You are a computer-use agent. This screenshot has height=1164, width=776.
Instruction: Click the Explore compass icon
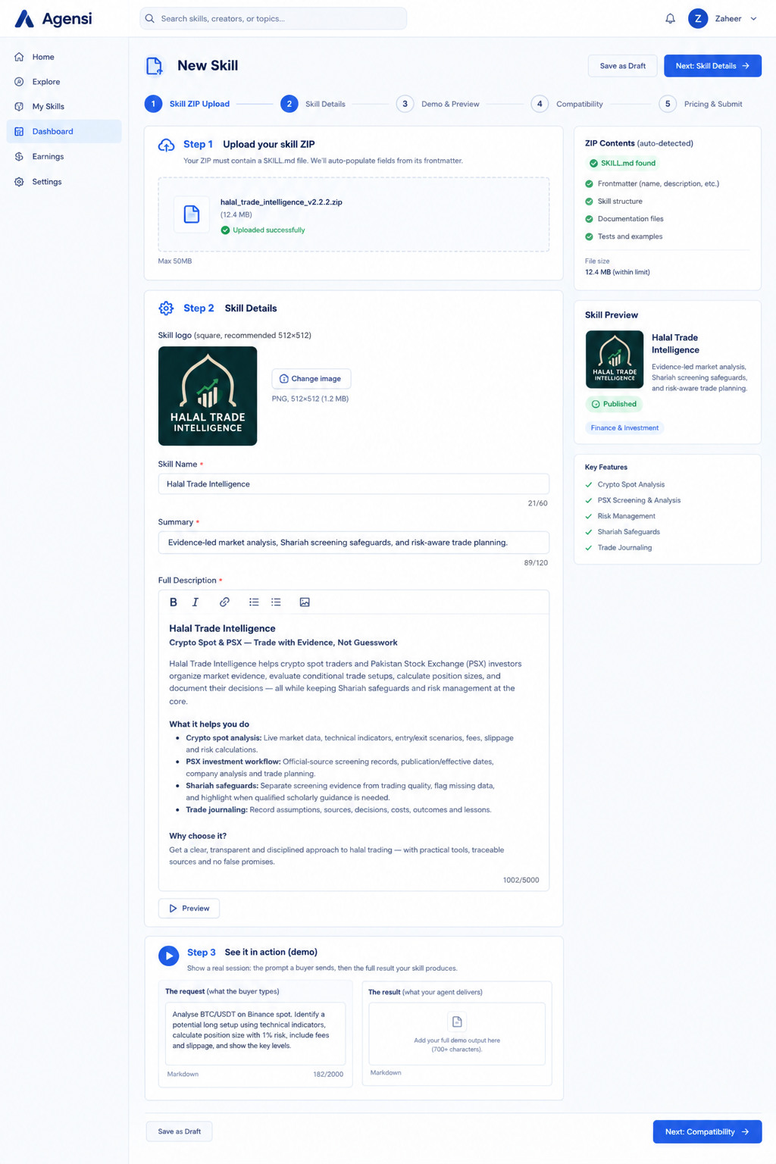tap(19, 82)
